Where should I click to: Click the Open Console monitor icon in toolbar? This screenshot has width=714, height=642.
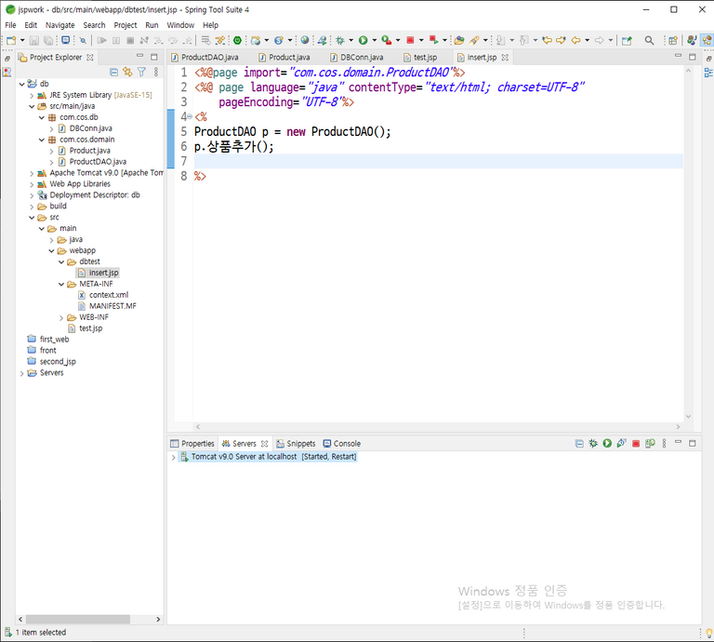point(66,41)
